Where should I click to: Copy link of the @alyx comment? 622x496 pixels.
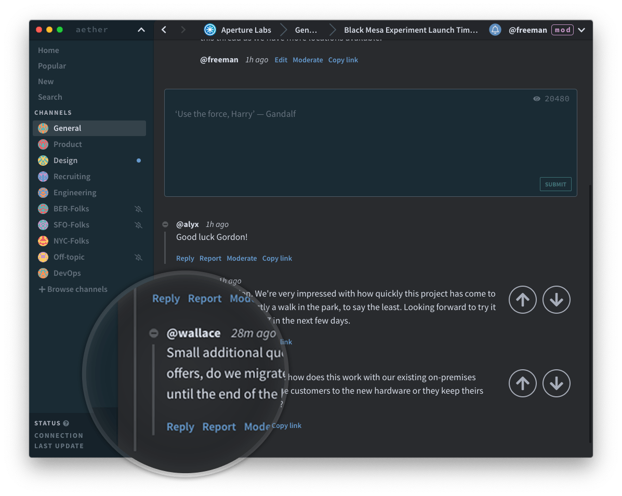(277, 258)
